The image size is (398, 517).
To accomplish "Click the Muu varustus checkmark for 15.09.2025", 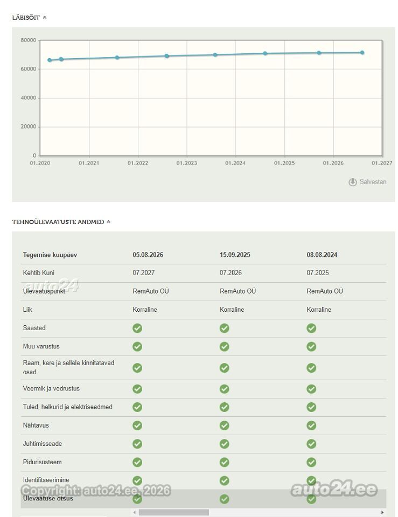I will tap(224, 346).
